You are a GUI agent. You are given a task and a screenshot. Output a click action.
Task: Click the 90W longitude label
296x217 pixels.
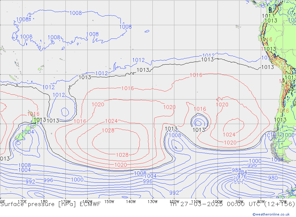239,202
